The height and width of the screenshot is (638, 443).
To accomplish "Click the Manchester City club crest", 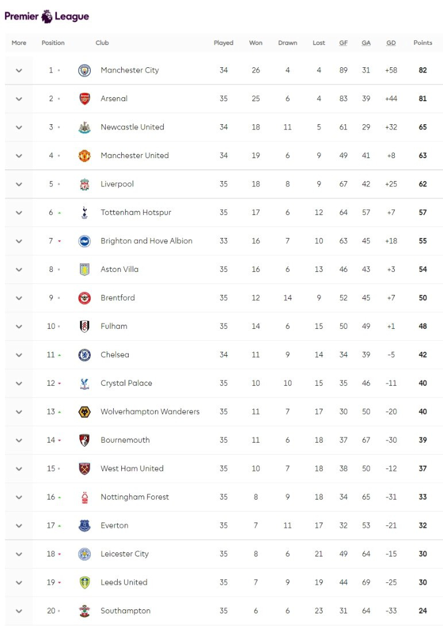I will coord(84,70).
